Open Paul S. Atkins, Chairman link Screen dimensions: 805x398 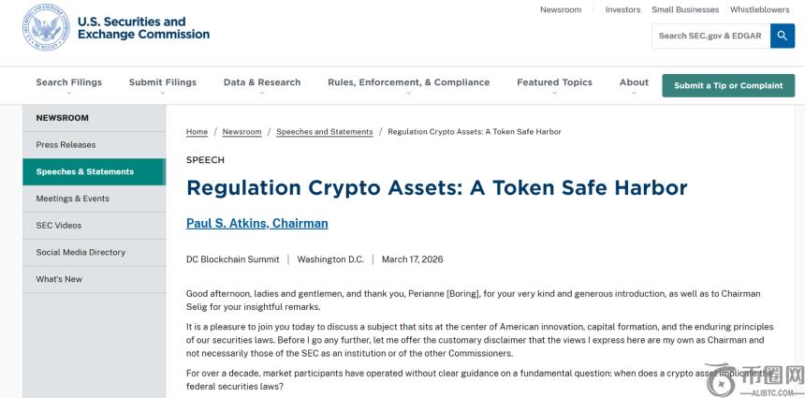pos(257,224)
